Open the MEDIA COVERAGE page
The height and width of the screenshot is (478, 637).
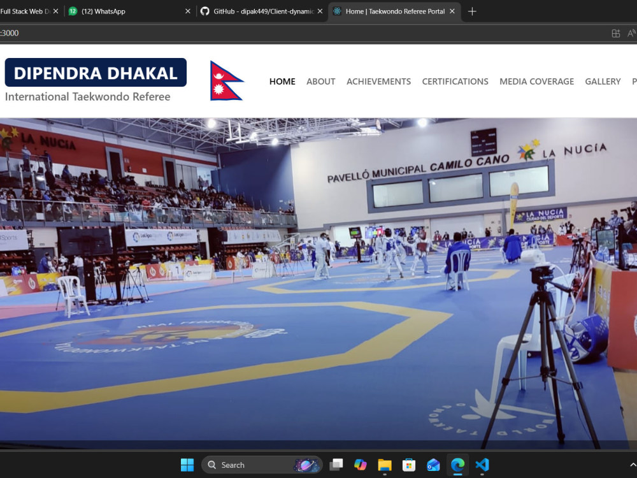pos(536,82)
